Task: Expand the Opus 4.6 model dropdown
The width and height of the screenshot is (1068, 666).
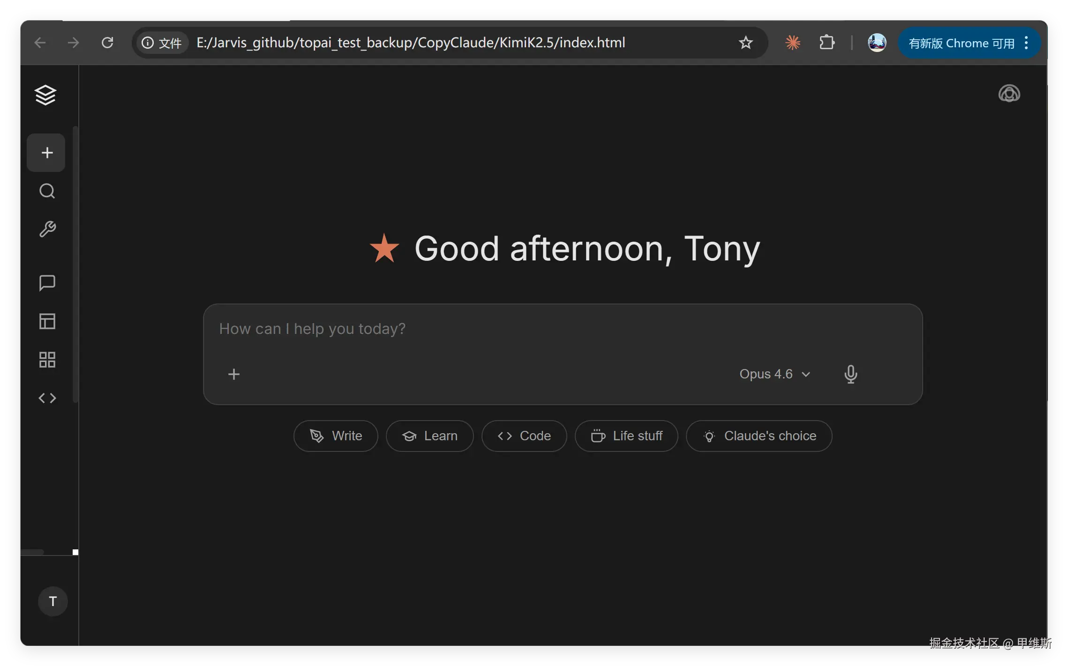Action: pyautogui.click(x=775, y=374)
